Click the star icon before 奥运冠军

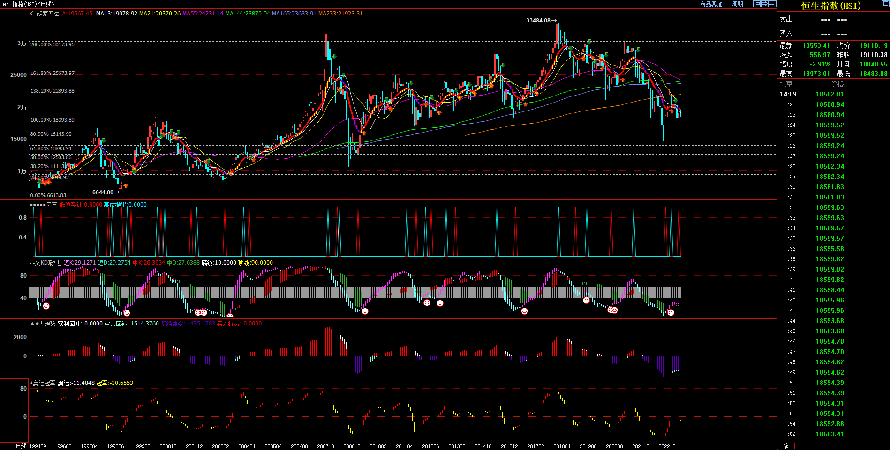tap(31, 383)
